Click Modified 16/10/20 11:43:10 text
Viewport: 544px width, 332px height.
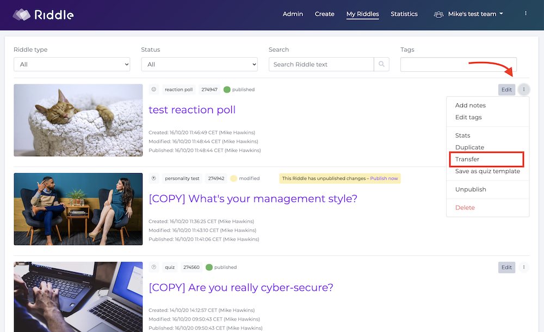[x=202, y=230]
